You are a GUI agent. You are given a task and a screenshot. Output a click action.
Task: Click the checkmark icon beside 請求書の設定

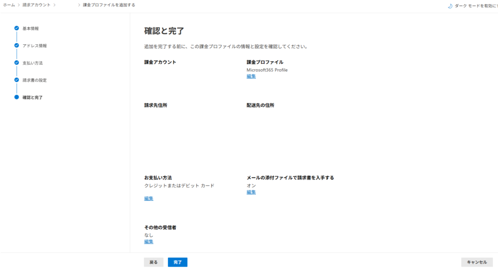(x=16, y=80)
